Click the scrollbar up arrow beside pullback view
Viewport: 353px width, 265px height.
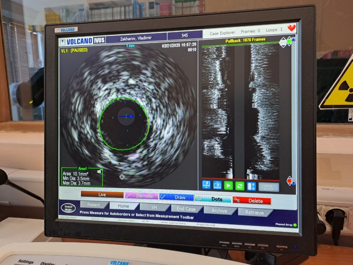pyautogui.click(x=293, y=40)
